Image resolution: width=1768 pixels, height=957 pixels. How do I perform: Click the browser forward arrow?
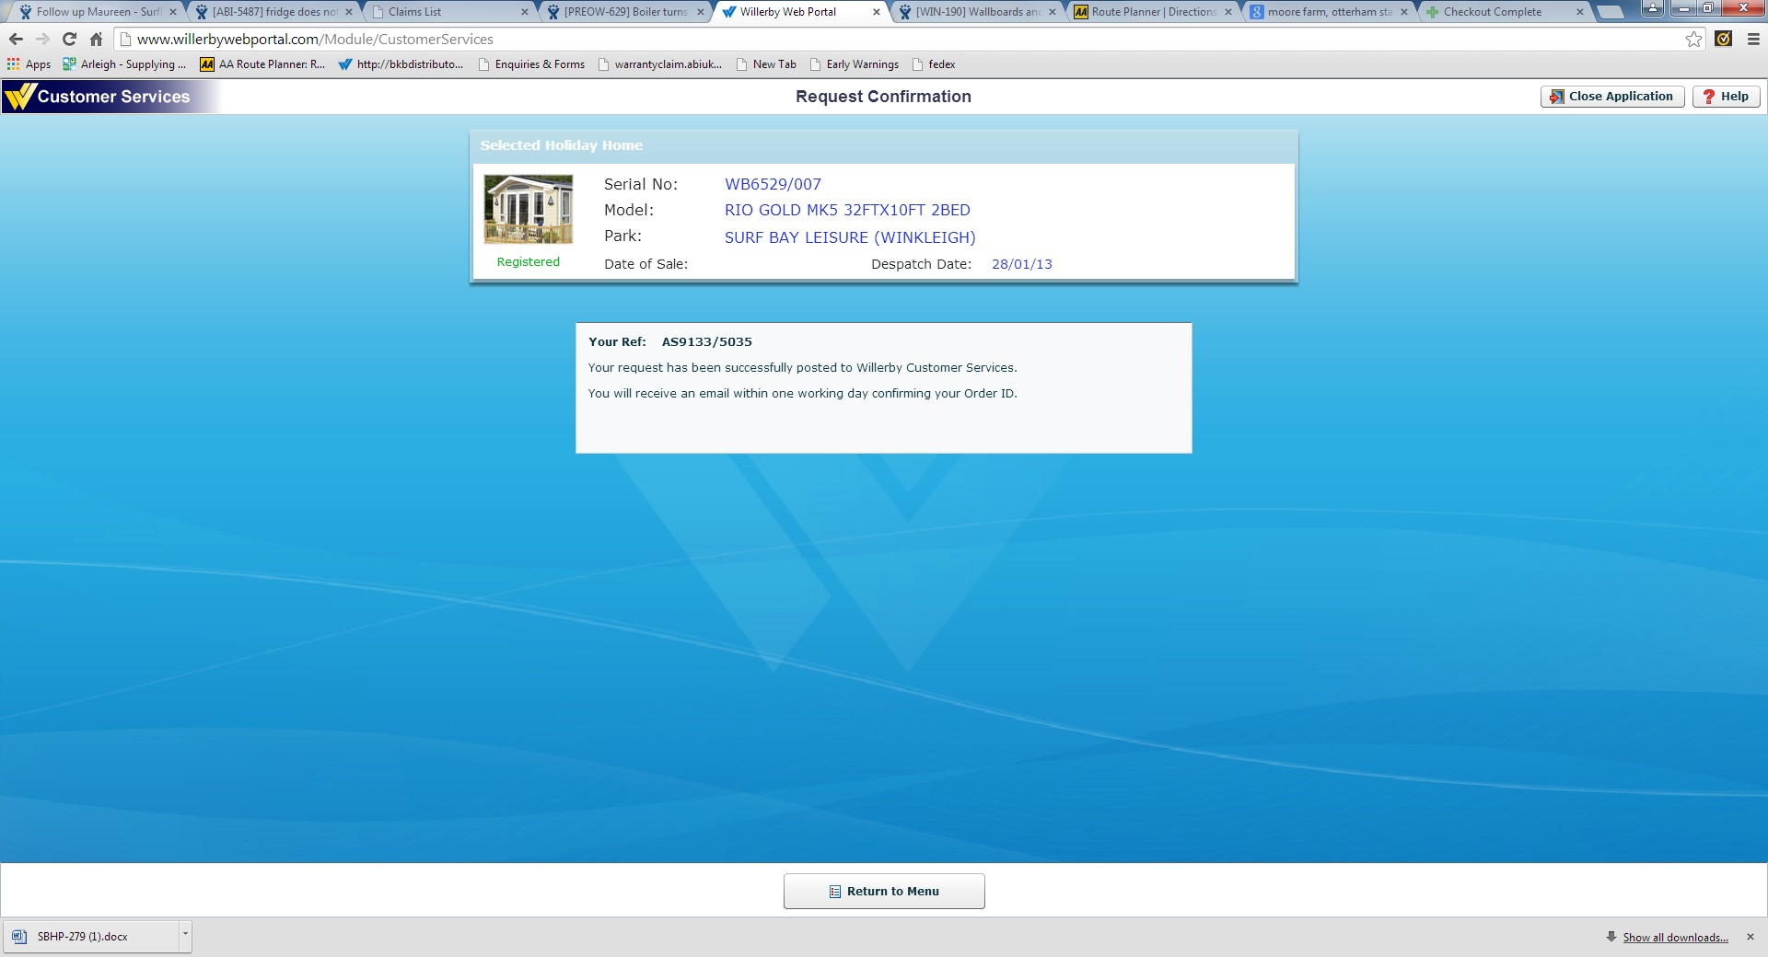(x=42, y=39)
